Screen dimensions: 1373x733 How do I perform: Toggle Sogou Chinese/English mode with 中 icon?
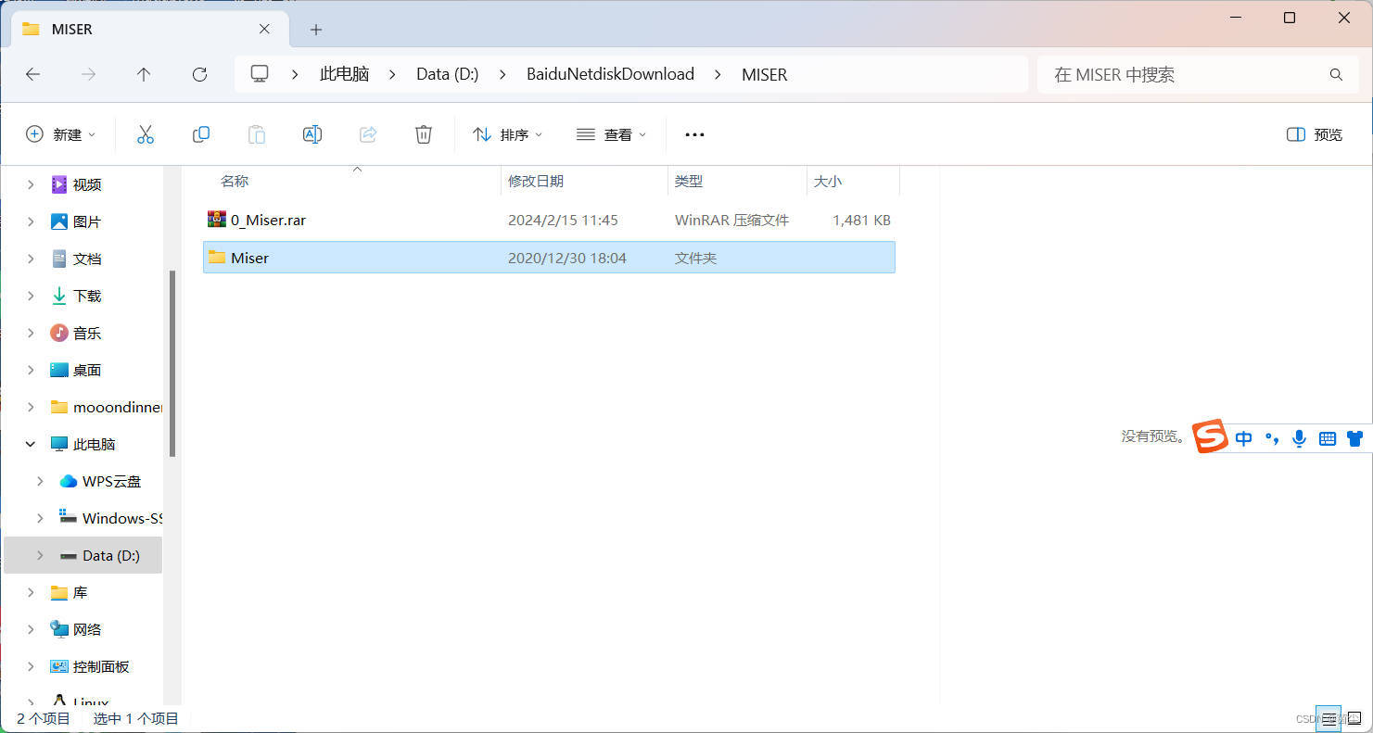pyautogui.click(x=1243, y=438)
